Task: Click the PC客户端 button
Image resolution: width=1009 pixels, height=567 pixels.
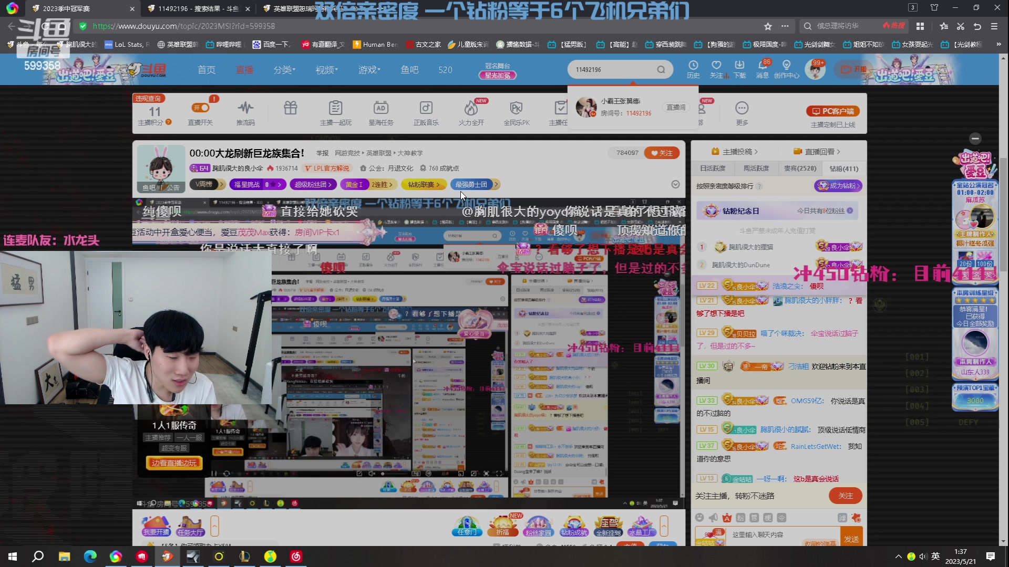Action: coord(833,111)
